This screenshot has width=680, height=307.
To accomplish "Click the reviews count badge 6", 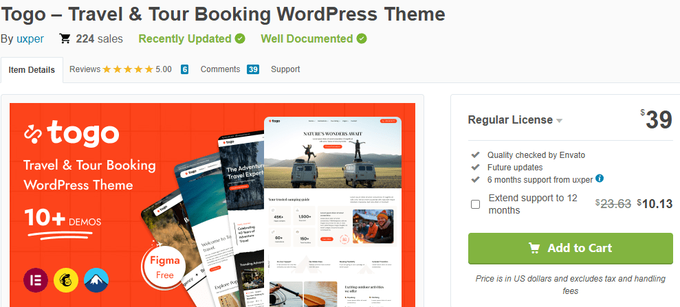I will (x=185, y=69).
